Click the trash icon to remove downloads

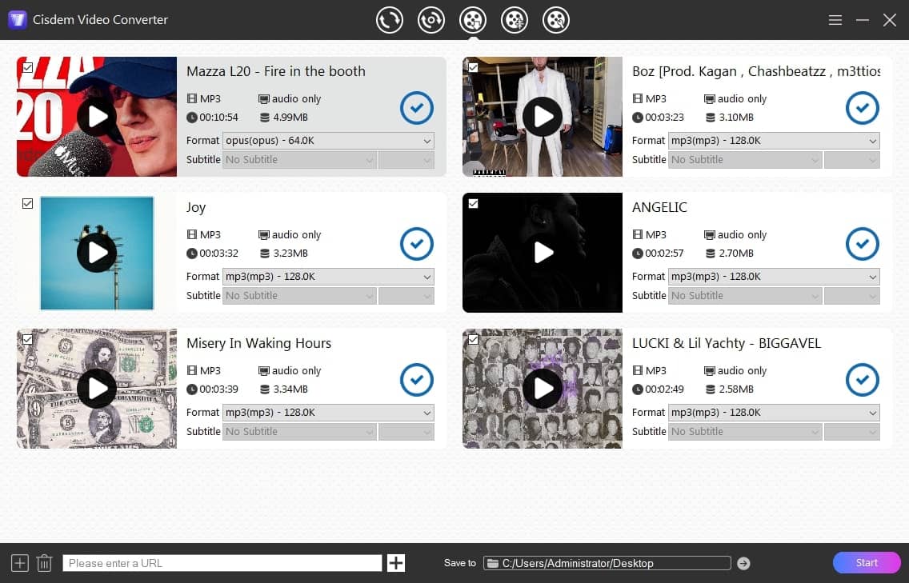point(44,562)
